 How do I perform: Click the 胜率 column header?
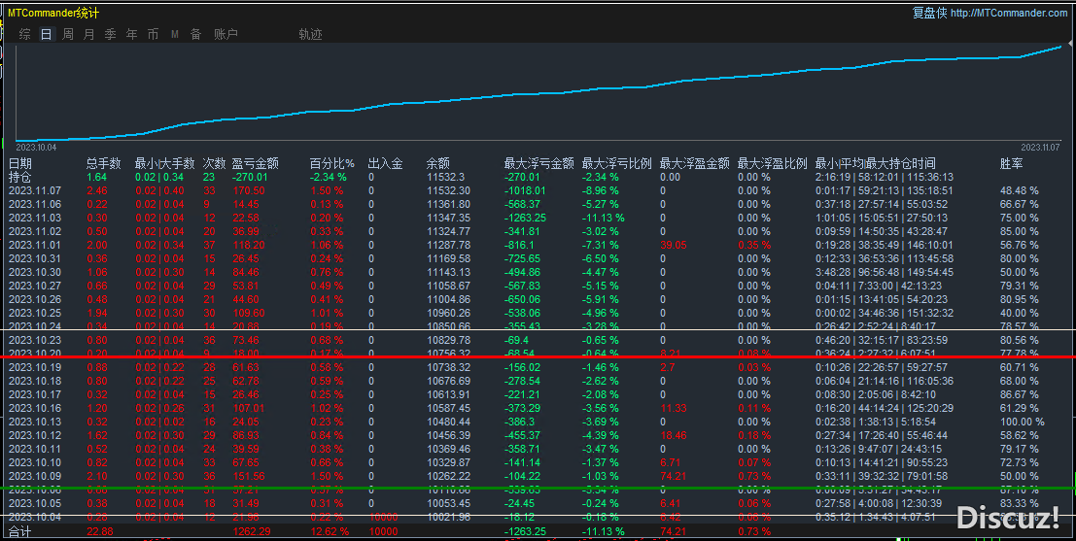1011,164
